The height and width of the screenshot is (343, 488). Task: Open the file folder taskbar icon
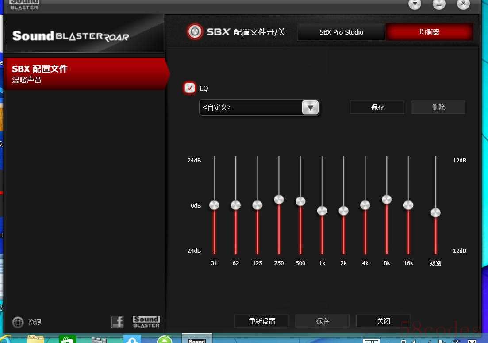[35, 339]
